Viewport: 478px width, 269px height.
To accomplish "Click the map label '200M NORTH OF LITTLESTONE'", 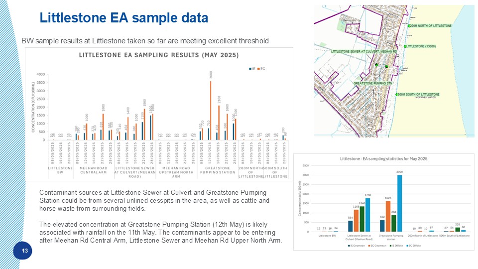I will click(430, 26).
